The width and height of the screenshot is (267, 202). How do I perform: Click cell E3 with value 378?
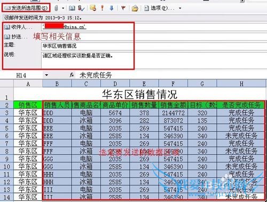144,113
